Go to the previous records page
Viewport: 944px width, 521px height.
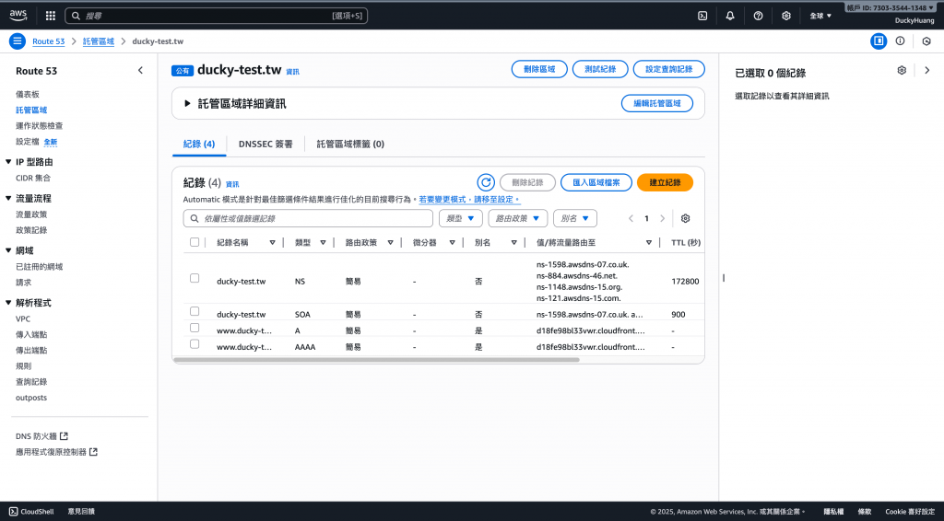coord(631,219)
